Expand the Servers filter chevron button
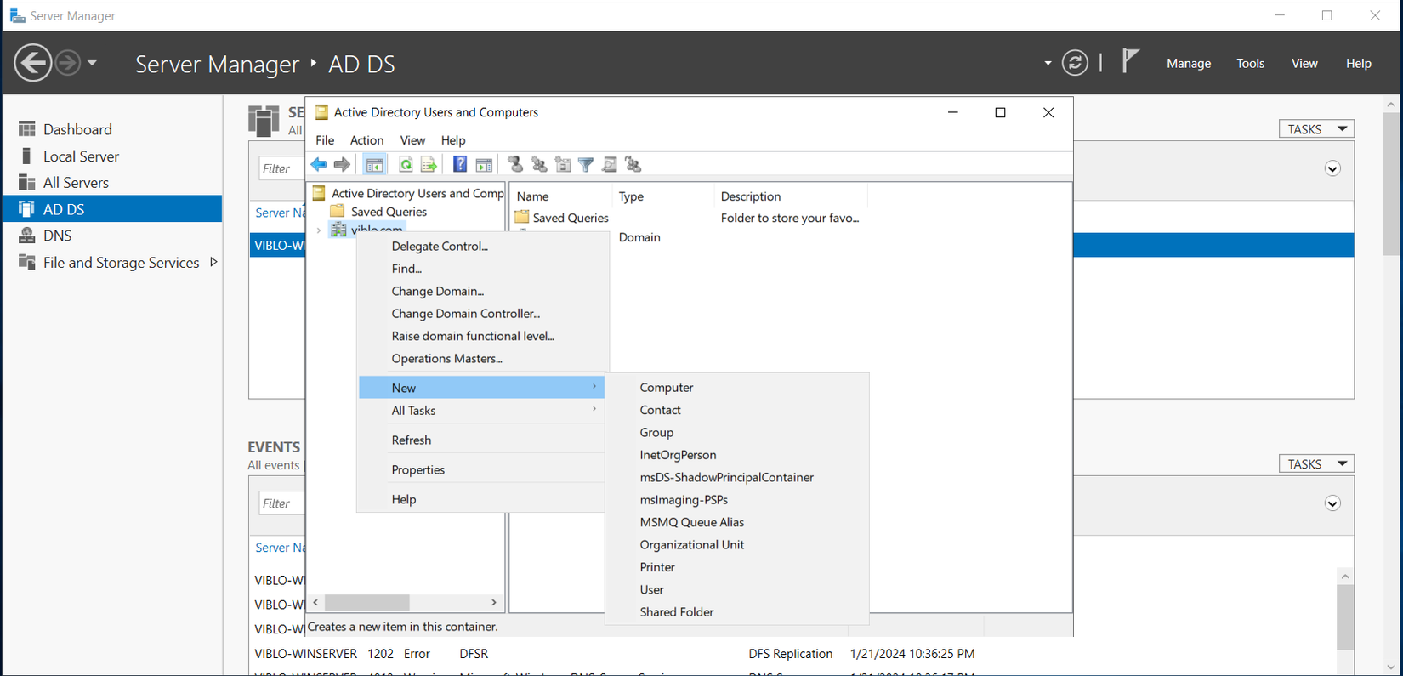Image resolution: width=1403 pixels, height=676 pixels. pos(1332,168)
